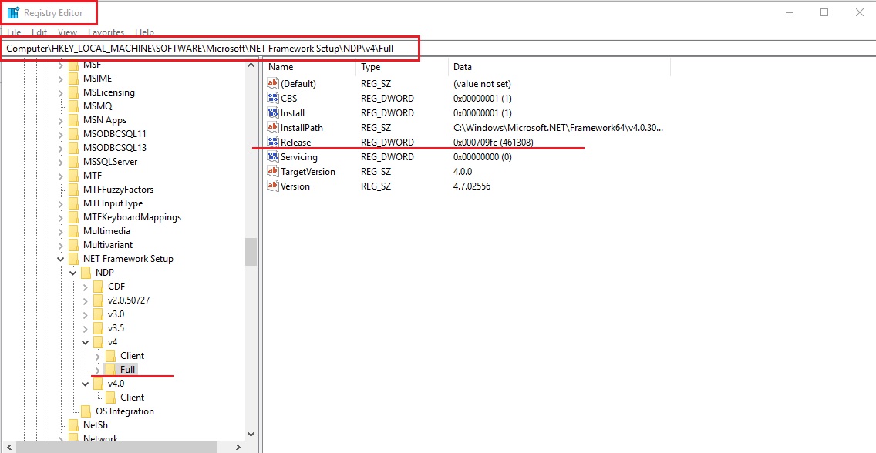Expand the v4 Client subkey chevron
876x453 pixels.
[97, 356]
